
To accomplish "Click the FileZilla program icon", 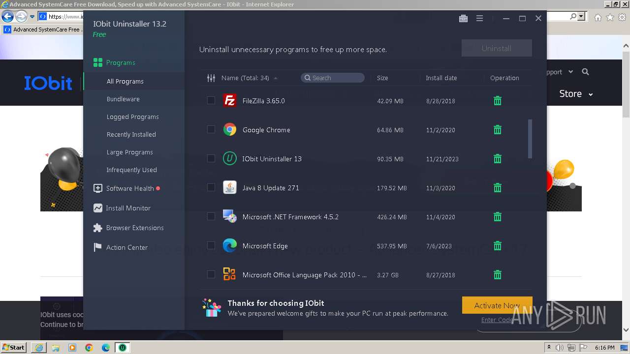I will point(229,101).
